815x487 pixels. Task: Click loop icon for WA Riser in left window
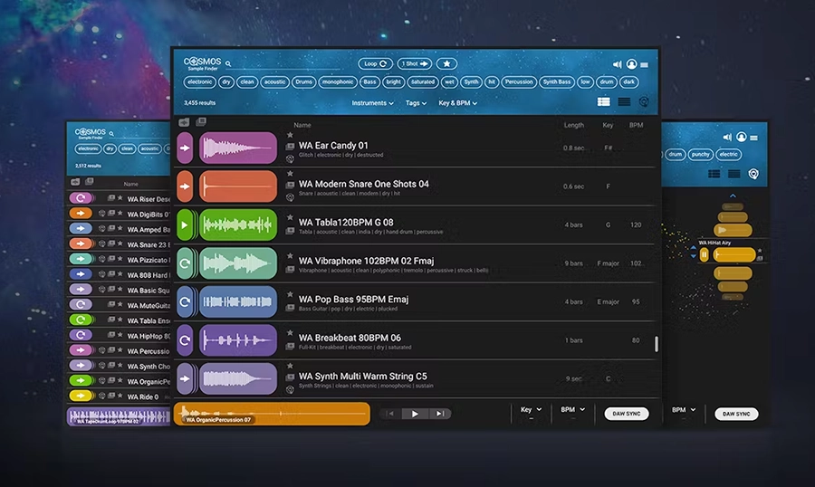(81, 198)
